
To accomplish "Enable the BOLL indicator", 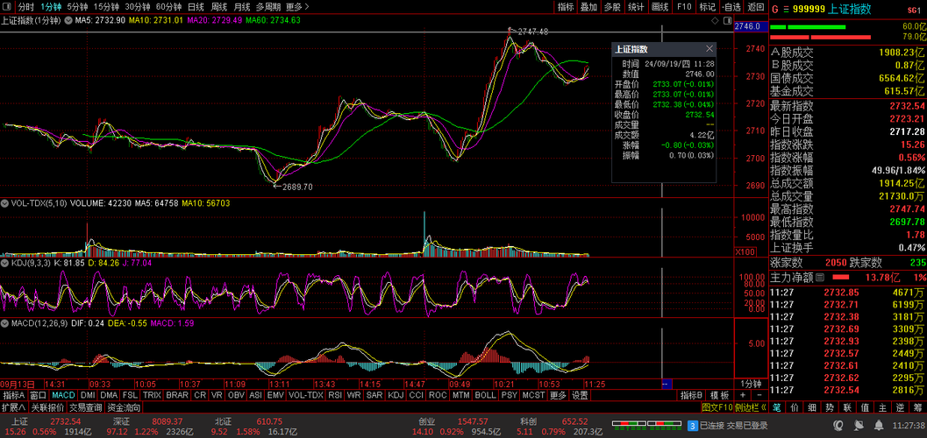I will point(485,395).
